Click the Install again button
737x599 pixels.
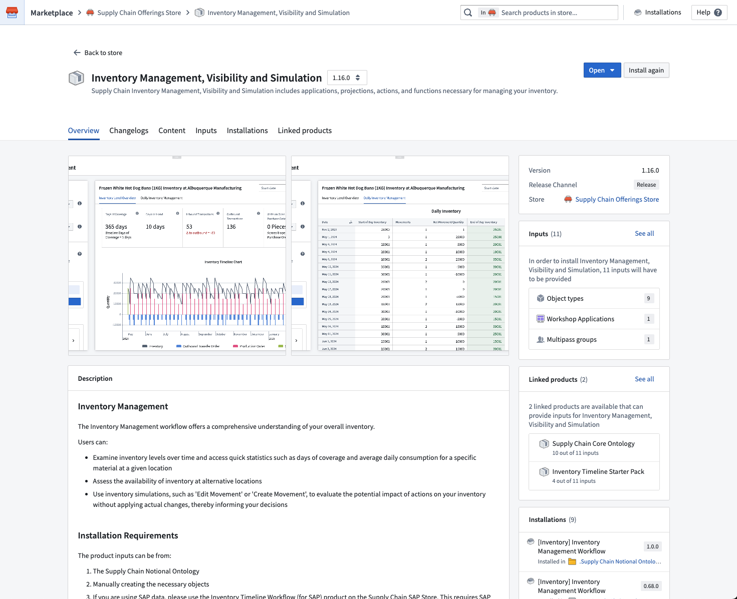click(646, 70)
